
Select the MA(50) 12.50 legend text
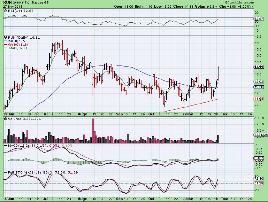click(x=17, y=41)
